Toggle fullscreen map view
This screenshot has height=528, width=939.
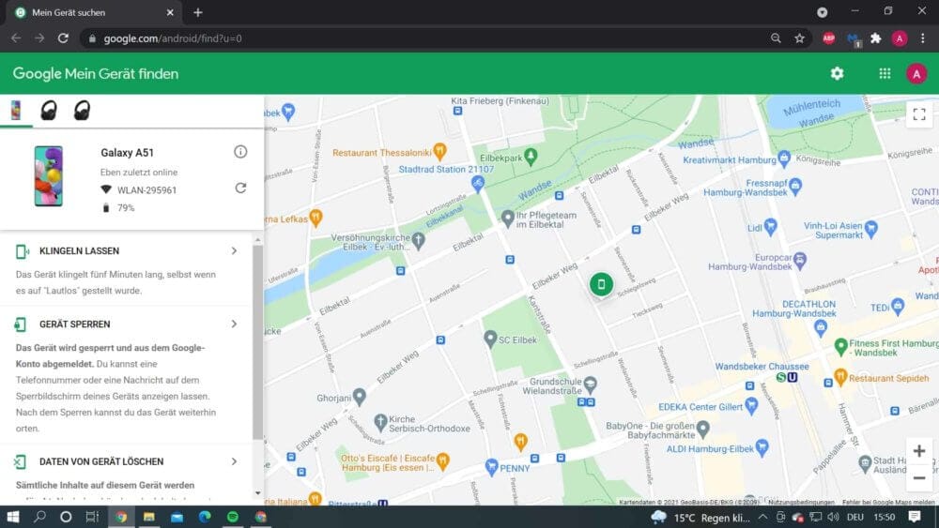pyautogui.click(x=919, y=113)
